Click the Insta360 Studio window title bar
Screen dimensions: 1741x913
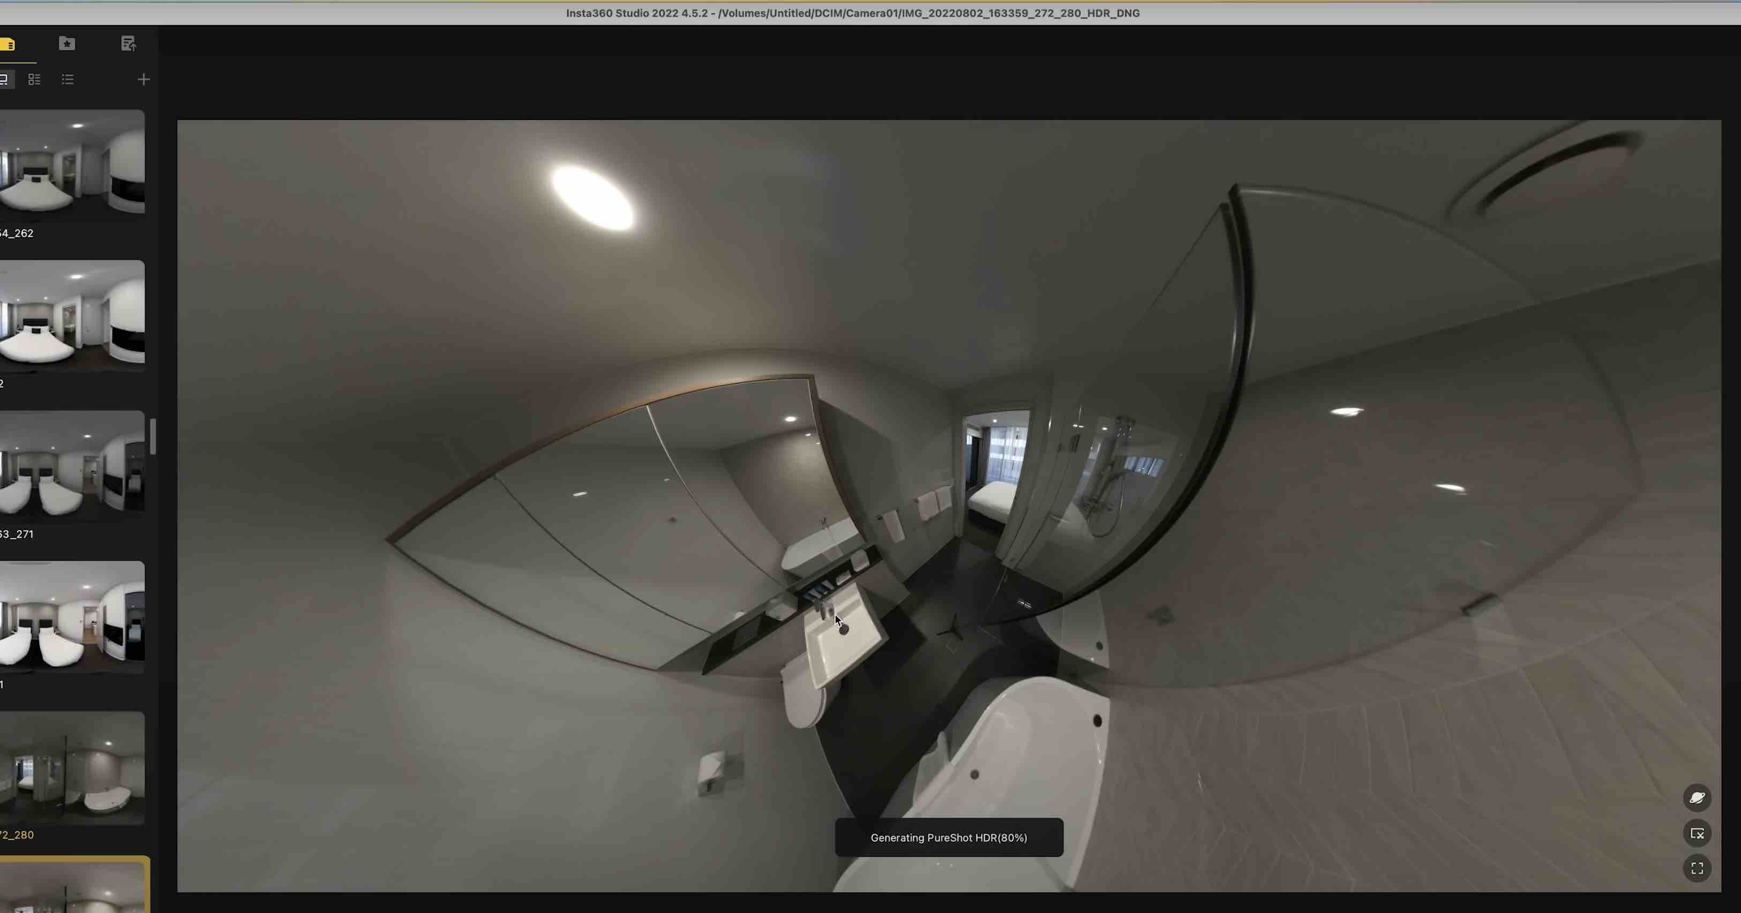852,13
